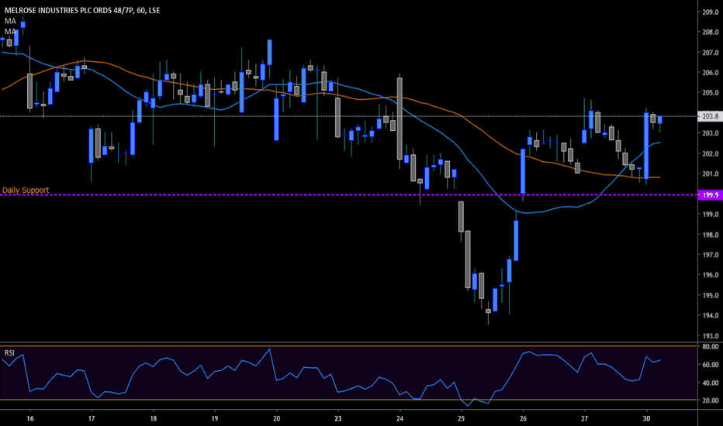This screenshot has height=426, width=723.
Task: Click date 27 on the time axis
Action: pos(585,418)
